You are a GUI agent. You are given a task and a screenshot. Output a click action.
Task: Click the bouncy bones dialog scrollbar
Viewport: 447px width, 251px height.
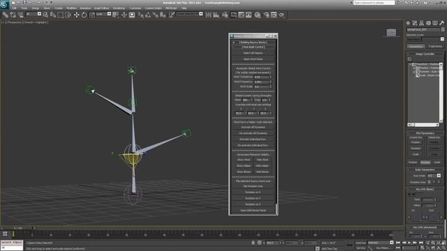tap(276, 208)
